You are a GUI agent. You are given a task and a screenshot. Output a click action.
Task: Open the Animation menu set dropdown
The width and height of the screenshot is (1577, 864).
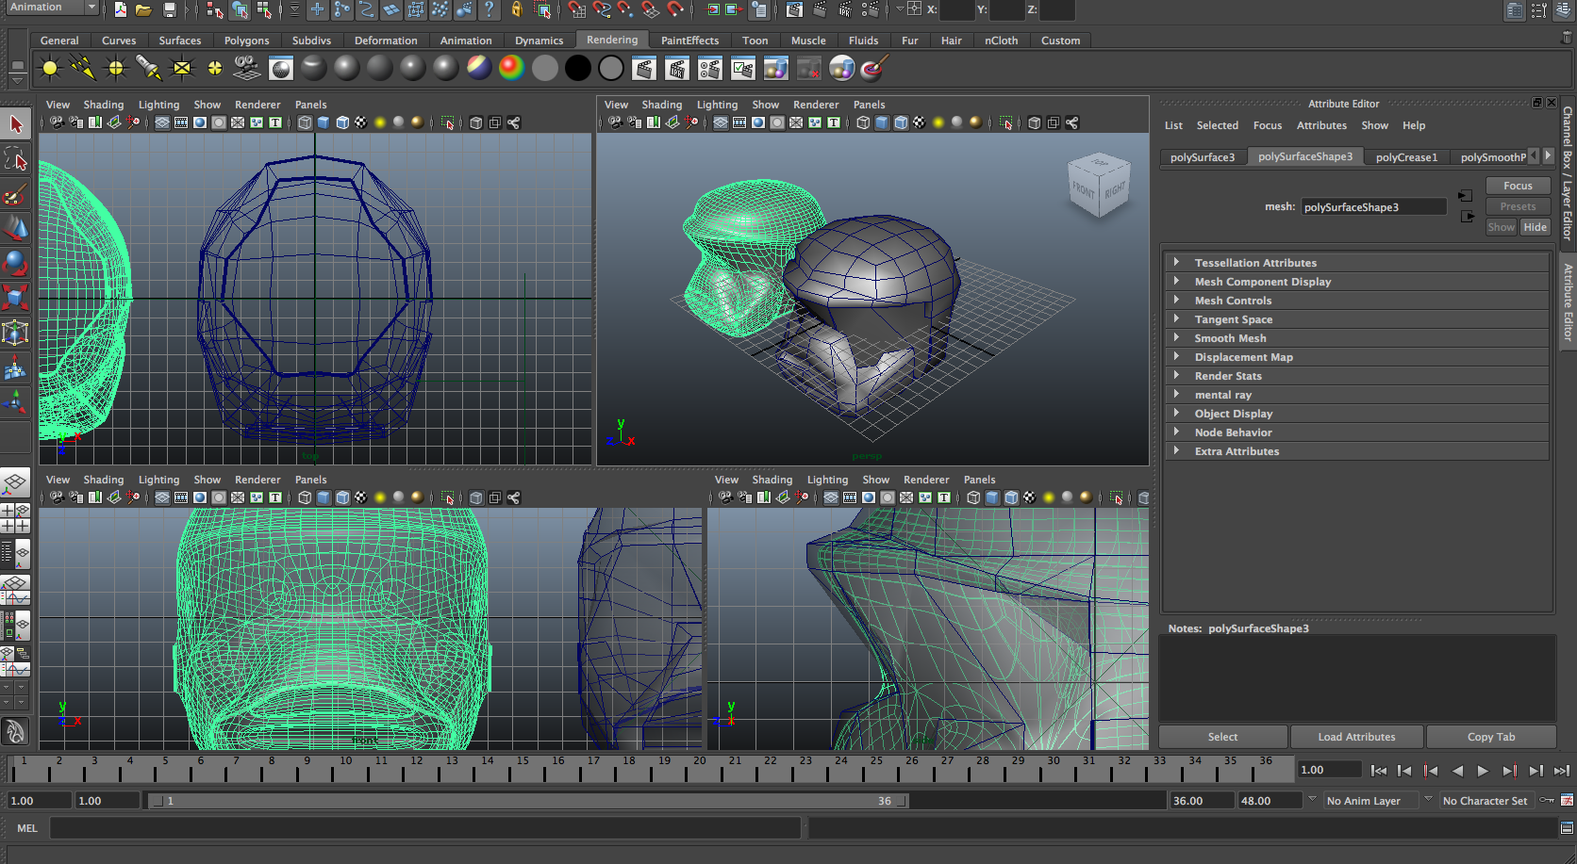click(49, 8)
